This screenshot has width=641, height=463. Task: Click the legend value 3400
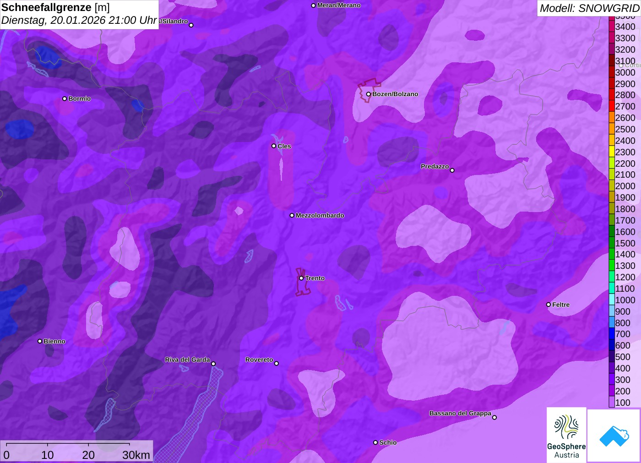pyautogui.click(x=625, y=27)
